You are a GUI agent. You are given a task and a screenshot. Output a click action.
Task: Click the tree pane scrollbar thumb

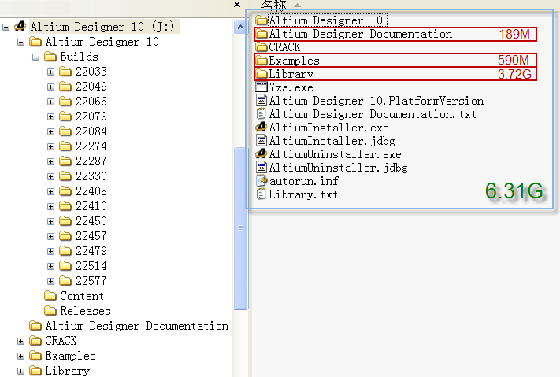tap(240, 228)
